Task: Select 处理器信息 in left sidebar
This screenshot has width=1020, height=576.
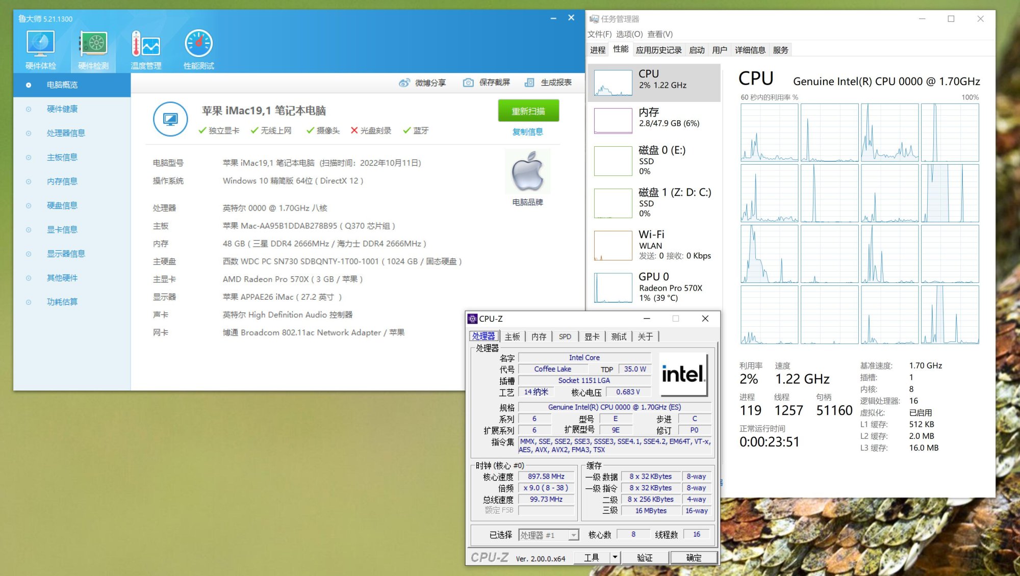Action: (x=66, y=133)
